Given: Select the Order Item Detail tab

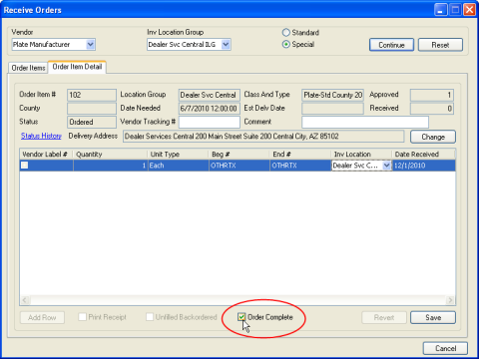Looking at the screenshot, I should 77,67.
